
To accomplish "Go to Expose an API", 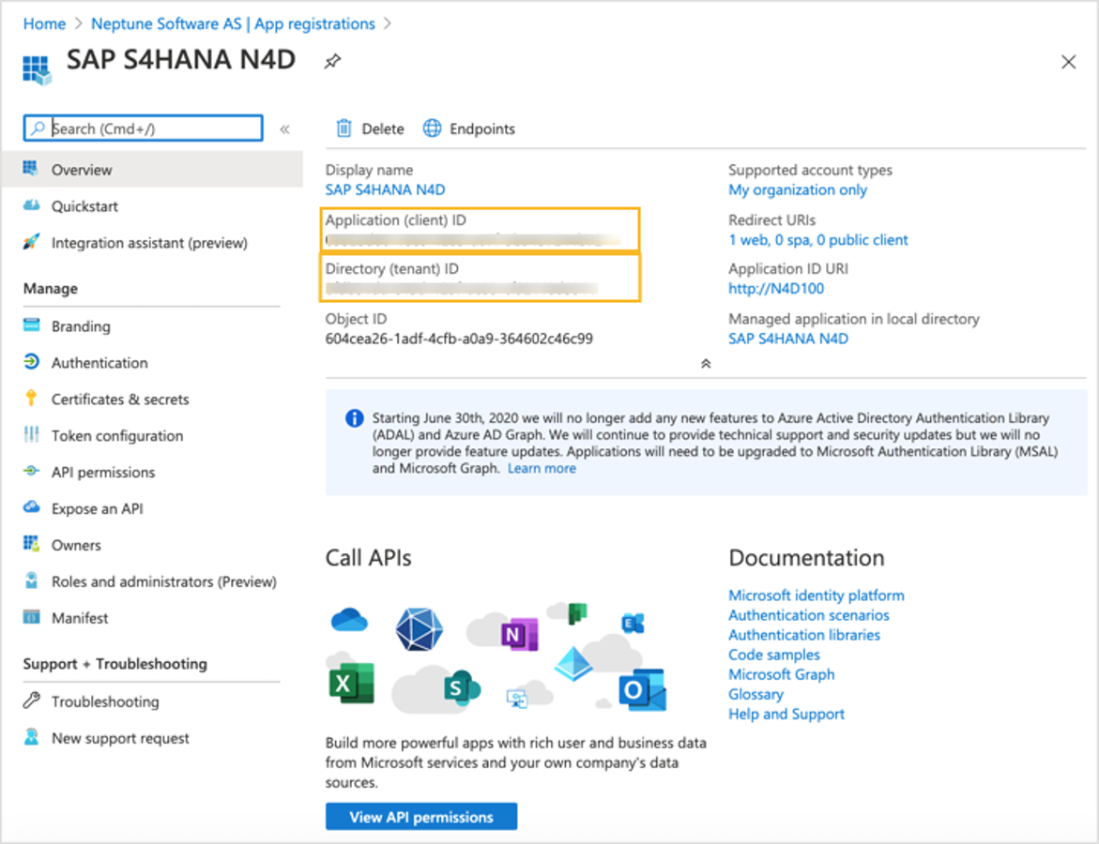I will tap(98, 508).
